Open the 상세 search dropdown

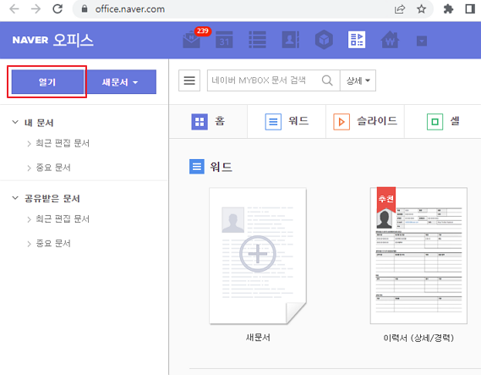tap(358, 80)
